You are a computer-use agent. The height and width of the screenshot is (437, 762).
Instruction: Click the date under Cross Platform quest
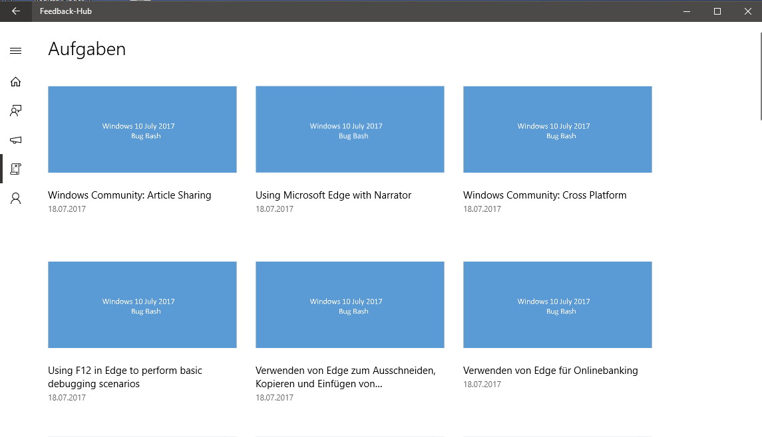click(482, 209)
